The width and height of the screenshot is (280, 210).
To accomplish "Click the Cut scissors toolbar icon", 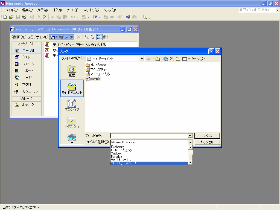I will click(x=52, y=17).
